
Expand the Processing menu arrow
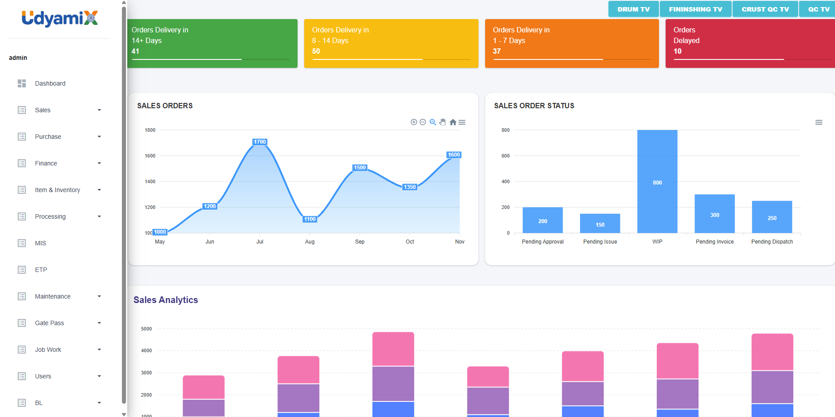(99, 216)
